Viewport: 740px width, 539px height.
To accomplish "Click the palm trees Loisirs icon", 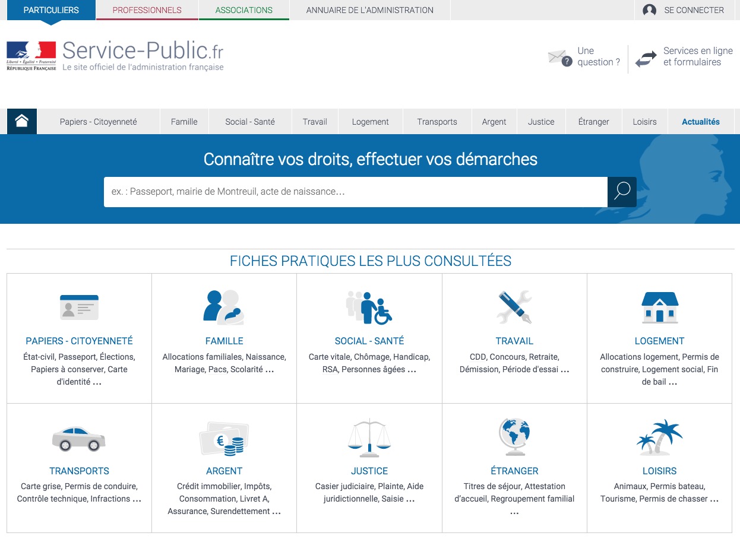I will pos(659,437).
